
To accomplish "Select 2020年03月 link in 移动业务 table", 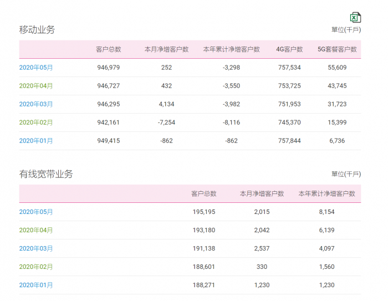I will tap(36, 104).
